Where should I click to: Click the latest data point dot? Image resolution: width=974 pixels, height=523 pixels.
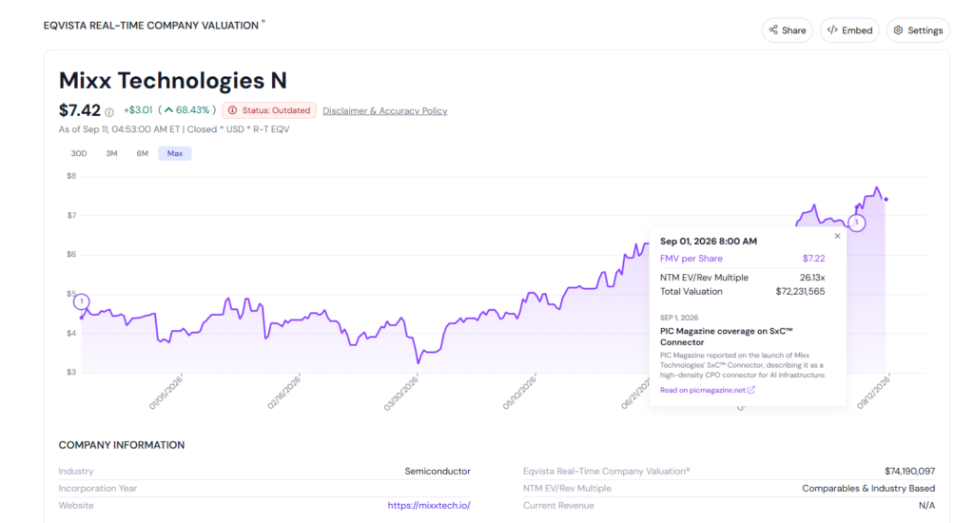tap(886, 200)
